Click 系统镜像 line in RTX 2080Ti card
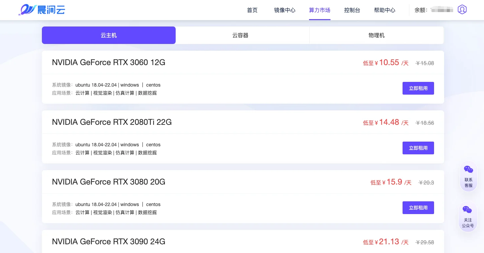This screenshot has width=484, height=253. 106,145
